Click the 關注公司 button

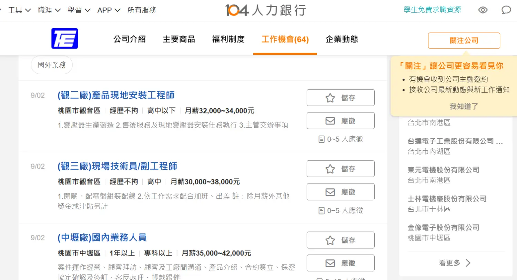point(464,41)
